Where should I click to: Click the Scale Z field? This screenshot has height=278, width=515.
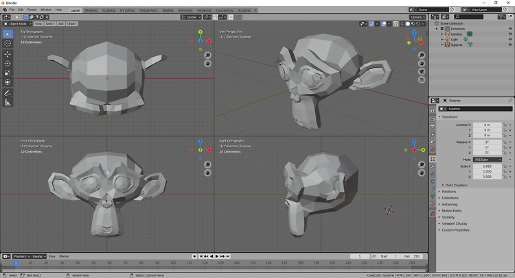pos(487,177)
